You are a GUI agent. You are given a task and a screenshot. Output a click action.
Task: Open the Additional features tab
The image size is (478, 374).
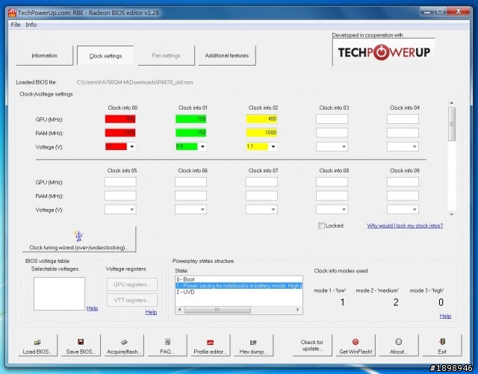tap(227, 55)
